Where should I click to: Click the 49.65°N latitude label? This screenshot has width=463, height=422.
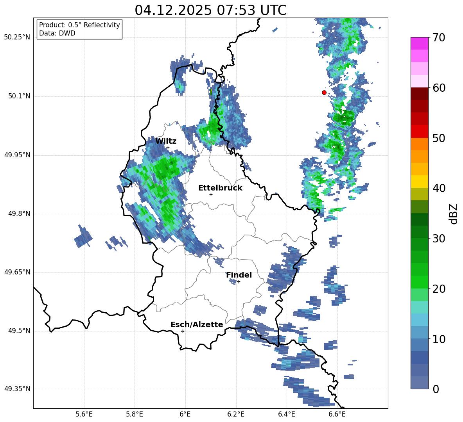point(17,272)
